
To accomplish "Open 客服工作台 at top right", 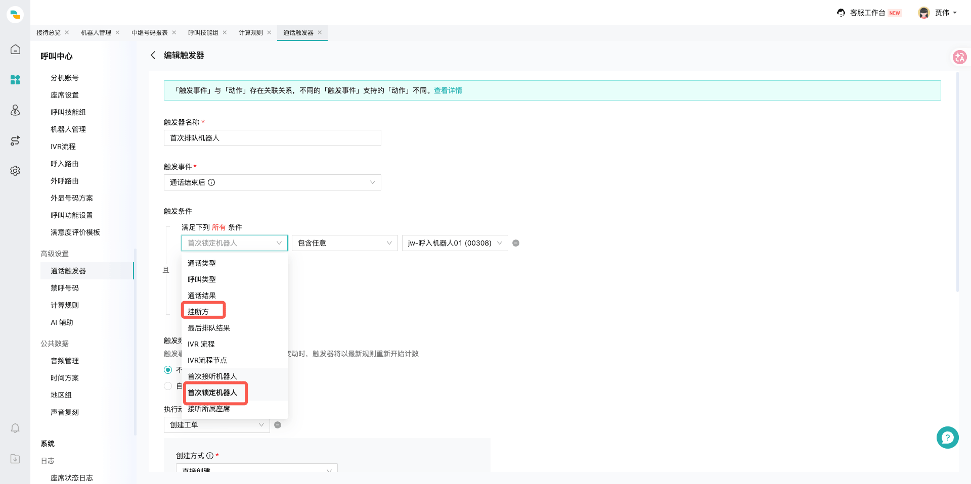I will [x=868, y=13].
